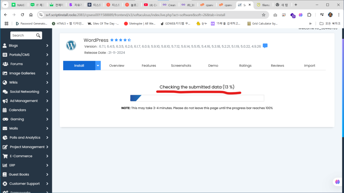Open the Reviews tab
Image resolution: width=344 pixels, height=193 pixels.
point(277,66)
